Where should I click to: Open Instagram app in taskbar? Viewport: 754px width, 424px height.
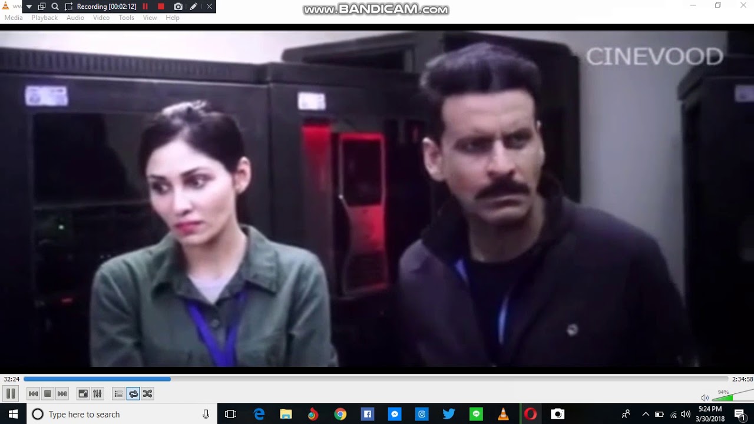[422, 414]
